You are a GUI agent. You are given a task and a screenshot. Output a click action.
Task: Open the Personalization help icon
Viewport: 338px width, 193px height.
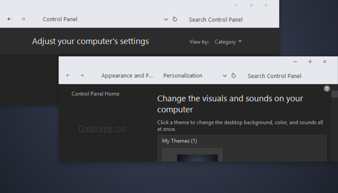click(x=327, y=89)
